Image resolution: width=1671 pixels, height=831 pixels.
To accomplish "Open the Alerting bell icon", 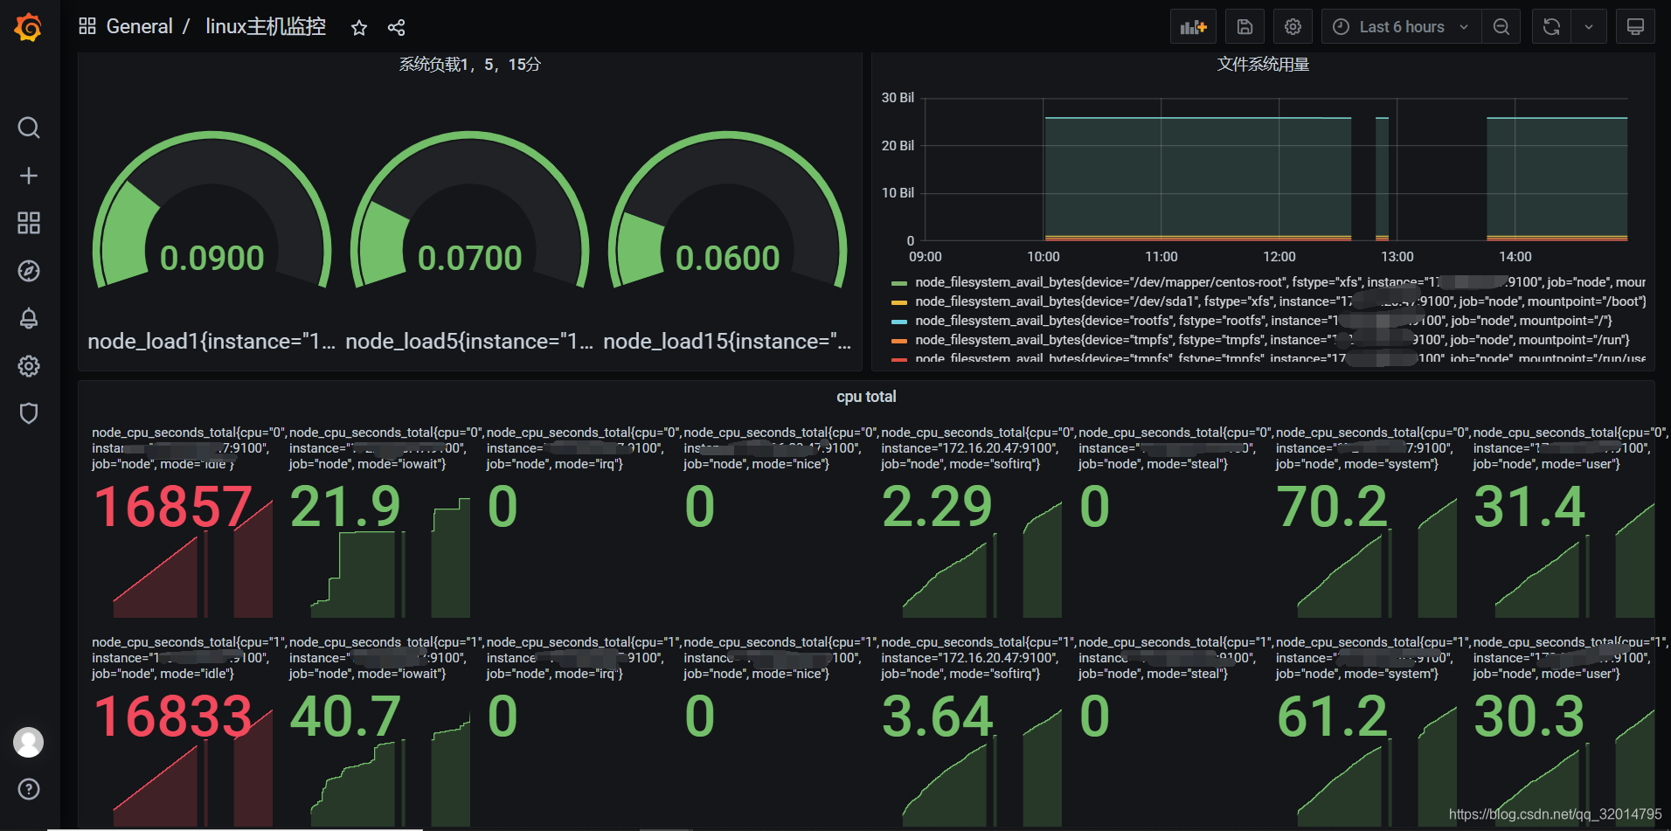I will [x=29, y=318].
